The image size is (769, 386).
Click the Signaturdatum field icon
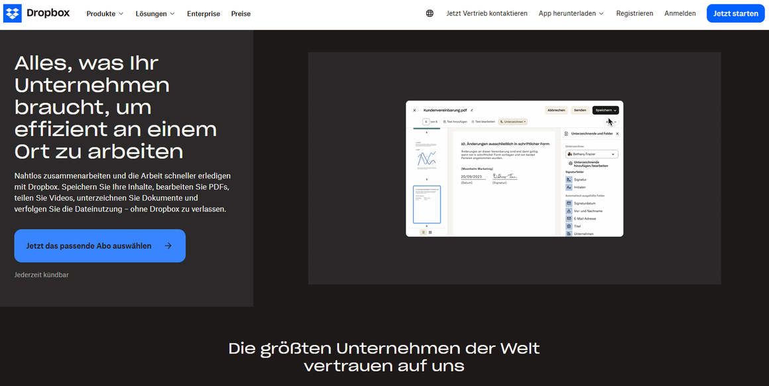click(x=568, y=203)
